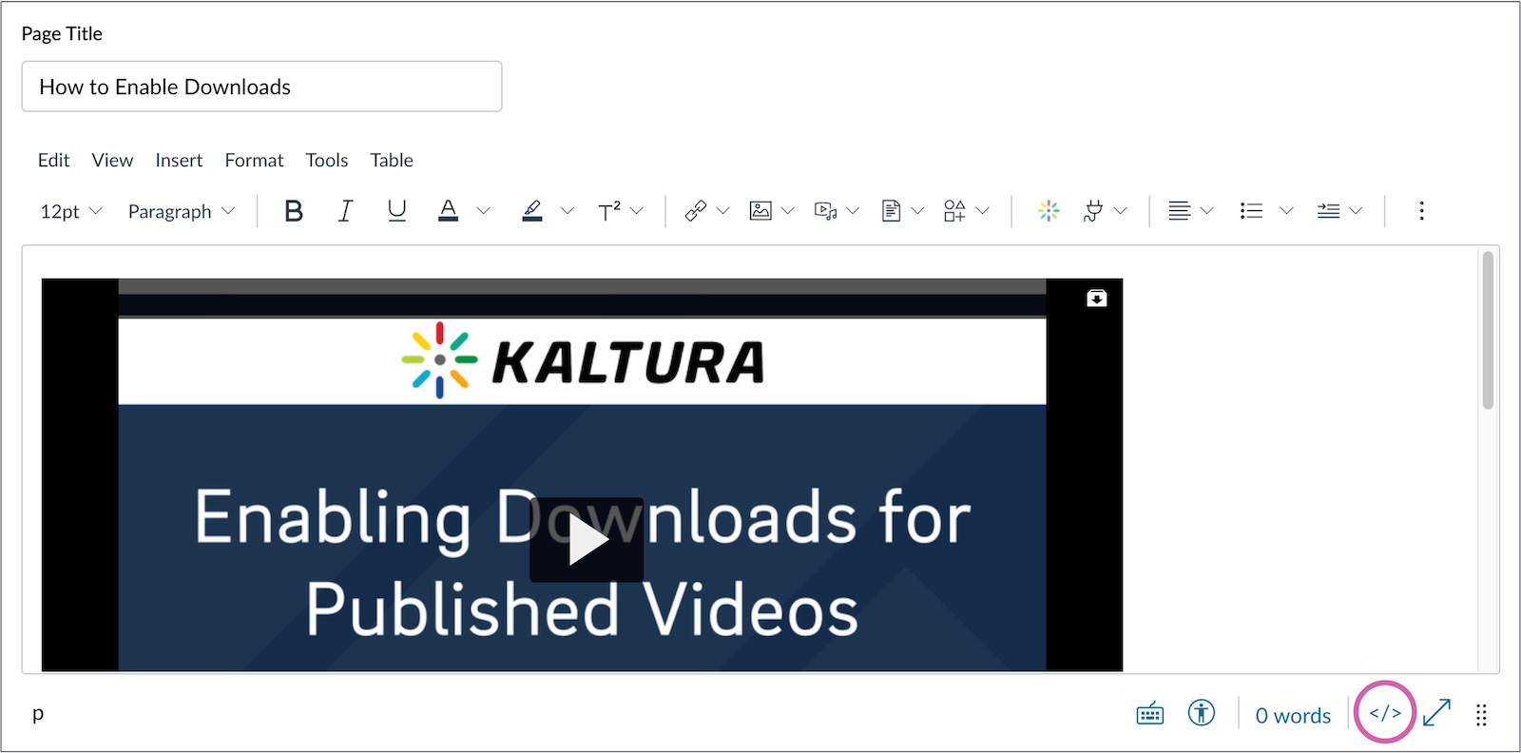Screen dimensions: 1521x753
Task: Open the Apps plug icon
Action: [1093, 211]
